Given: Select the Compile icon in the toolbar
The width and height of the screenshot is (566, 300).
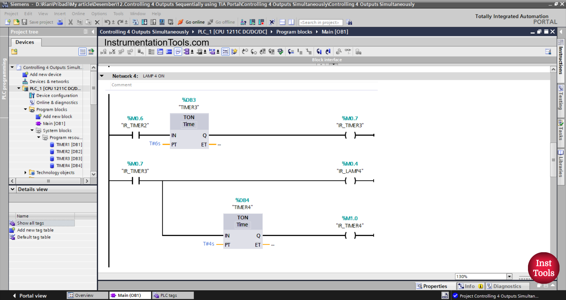Looking at the screenshot, I should click(x=135, y=22).
